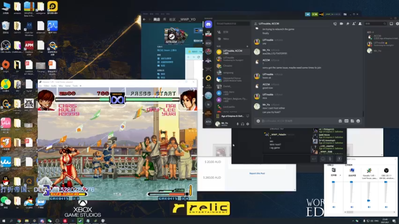The image size is (399, 224).
Task: Attach file in Steam chat window
Action: click(x=330, y=159)
